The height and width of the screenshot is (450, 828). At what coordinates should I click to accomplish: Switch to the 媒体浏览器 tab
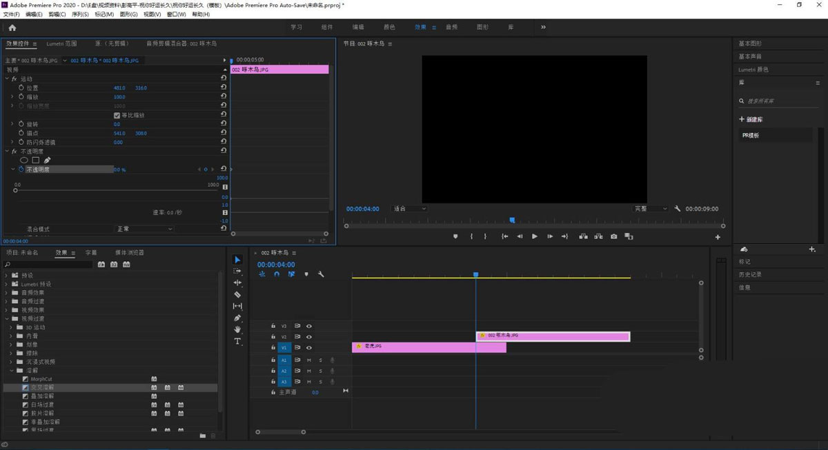point(130,253)
